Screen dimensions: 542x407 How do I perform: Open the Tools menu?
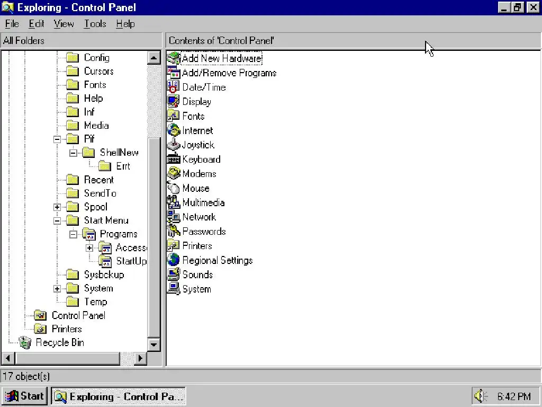tap(95, 24)
